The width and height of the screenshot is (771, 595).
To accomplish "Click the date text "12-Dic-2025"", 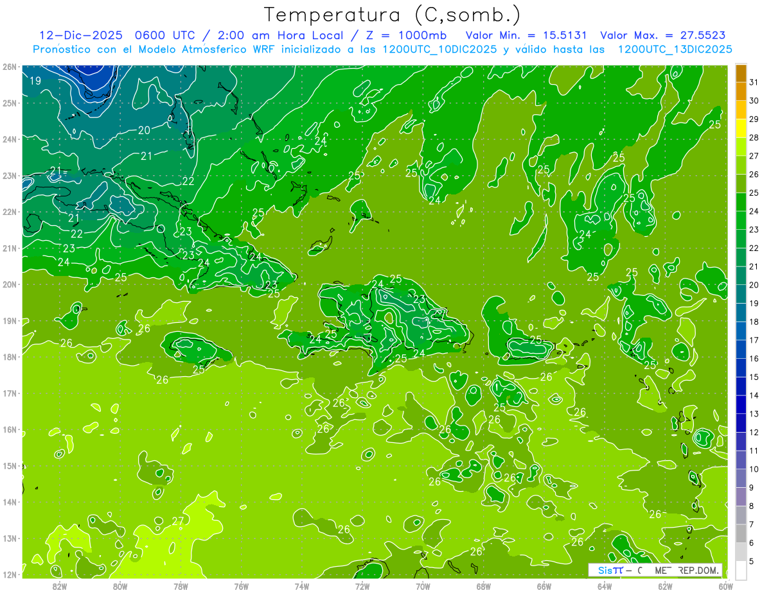I will pos(82,35).
